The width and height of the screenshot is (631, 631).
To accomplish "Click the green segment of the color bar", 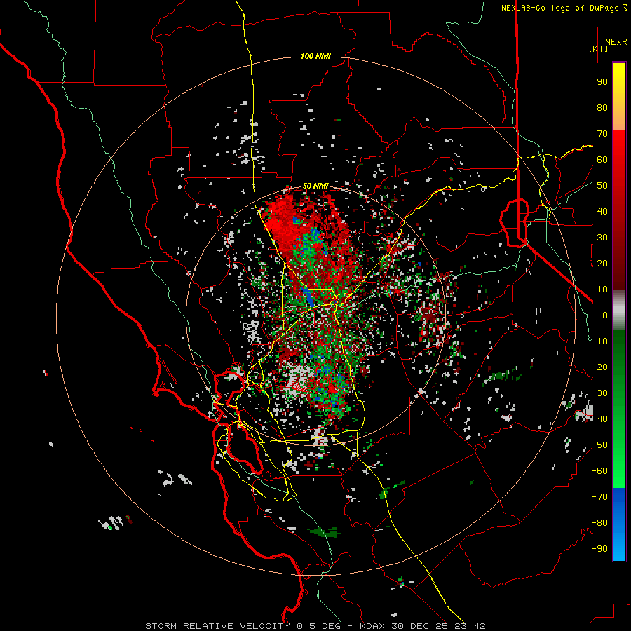I will pyautogui.click(x=619, y=409).
